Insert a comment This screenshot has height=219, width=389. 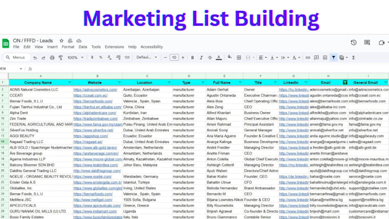tap(316, 58)
